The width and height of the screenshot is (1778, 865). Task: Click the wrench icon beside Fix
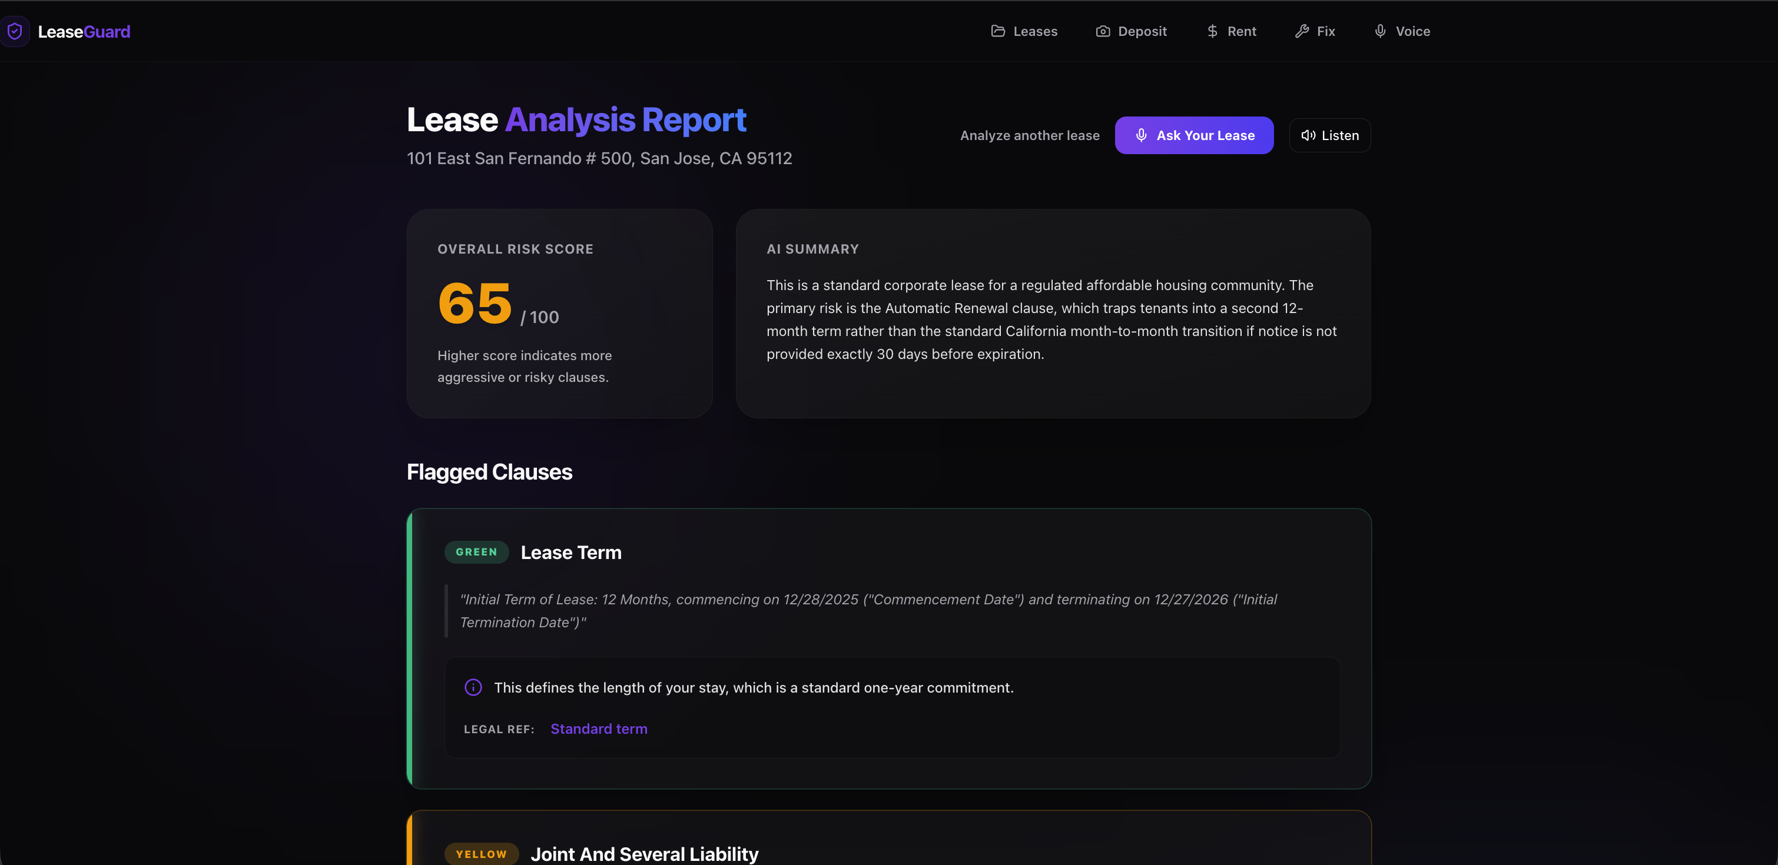1302,31
